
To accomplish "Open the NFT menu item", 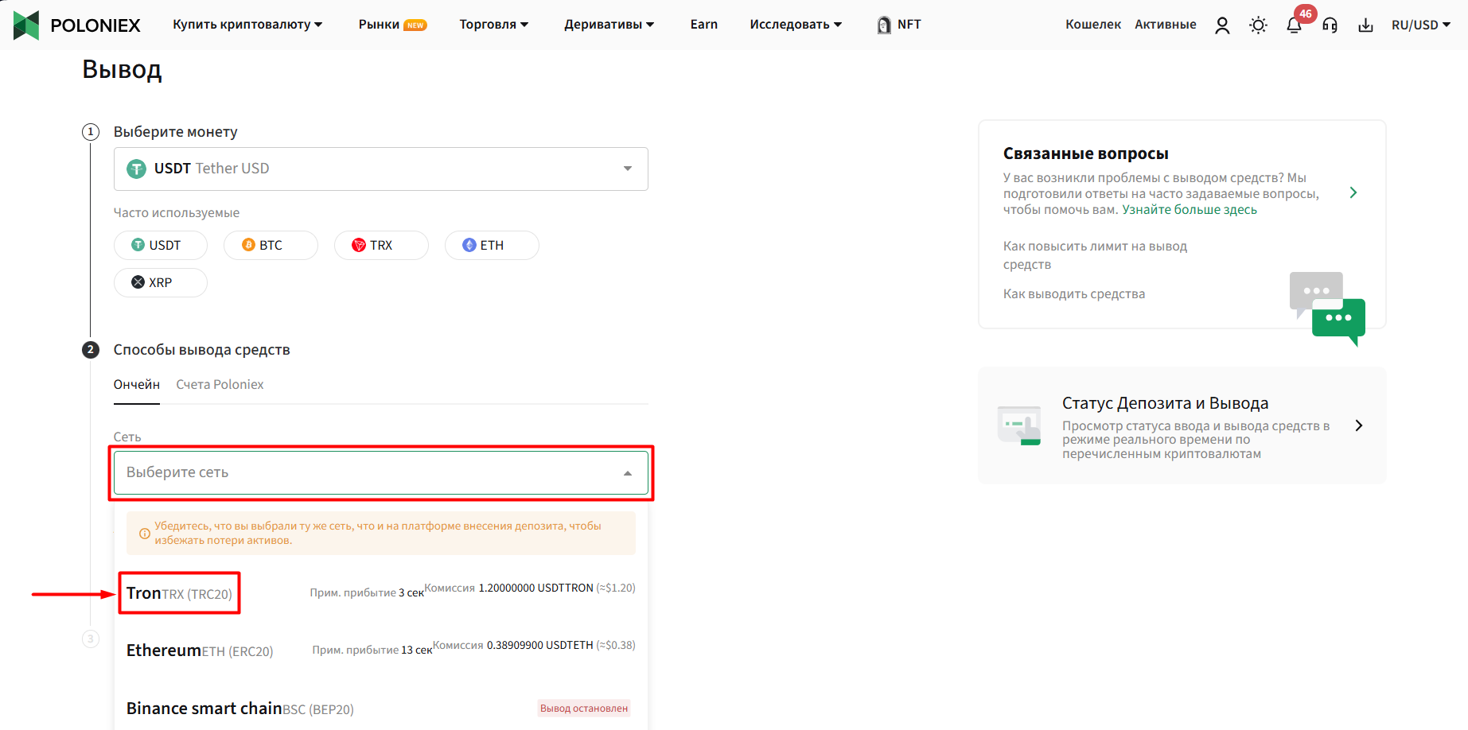I will [909, 25].
